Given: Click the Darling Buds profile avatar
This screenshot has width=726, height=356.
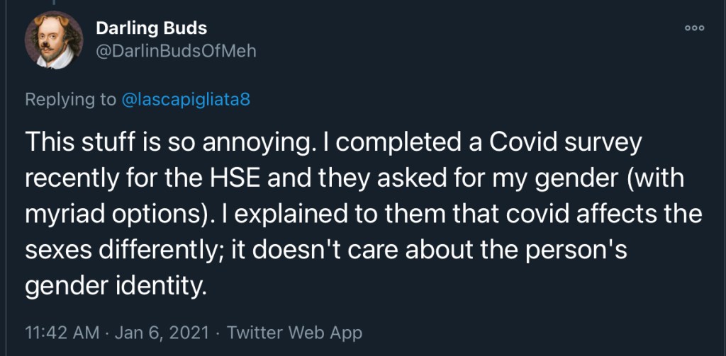Looking at the screenshot, I should (55, 40).
